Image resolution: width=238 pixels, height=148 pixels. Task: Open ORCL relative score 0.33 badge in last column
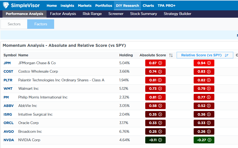pos(204,123)
